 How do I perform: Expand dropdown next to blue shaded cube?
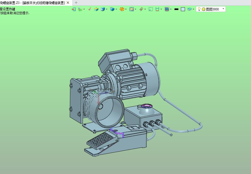click(x=107, y=9)
